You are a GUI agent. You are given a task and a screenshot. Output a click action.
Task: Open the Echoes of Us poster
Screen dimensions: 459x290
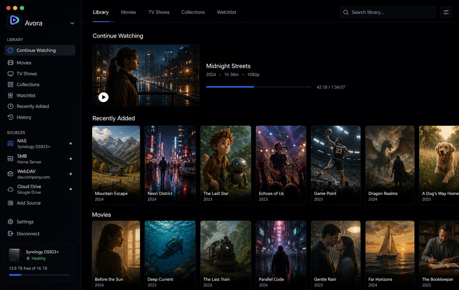pos(281,165)
